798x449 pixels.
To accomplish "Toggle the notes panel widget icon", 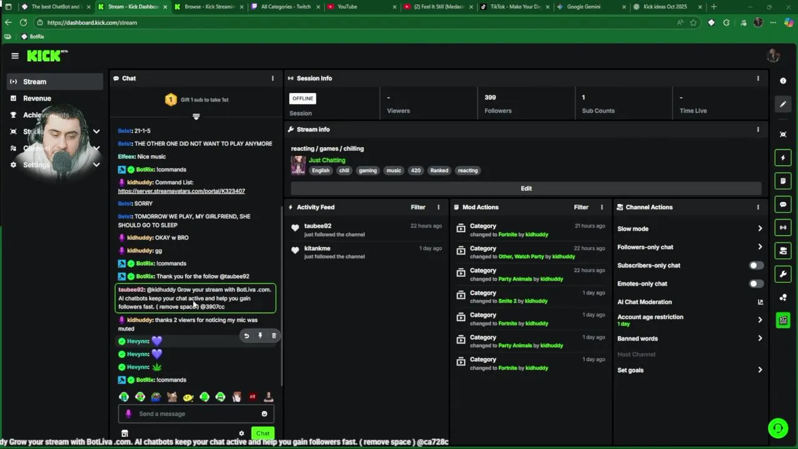I will tap(783, 181).
